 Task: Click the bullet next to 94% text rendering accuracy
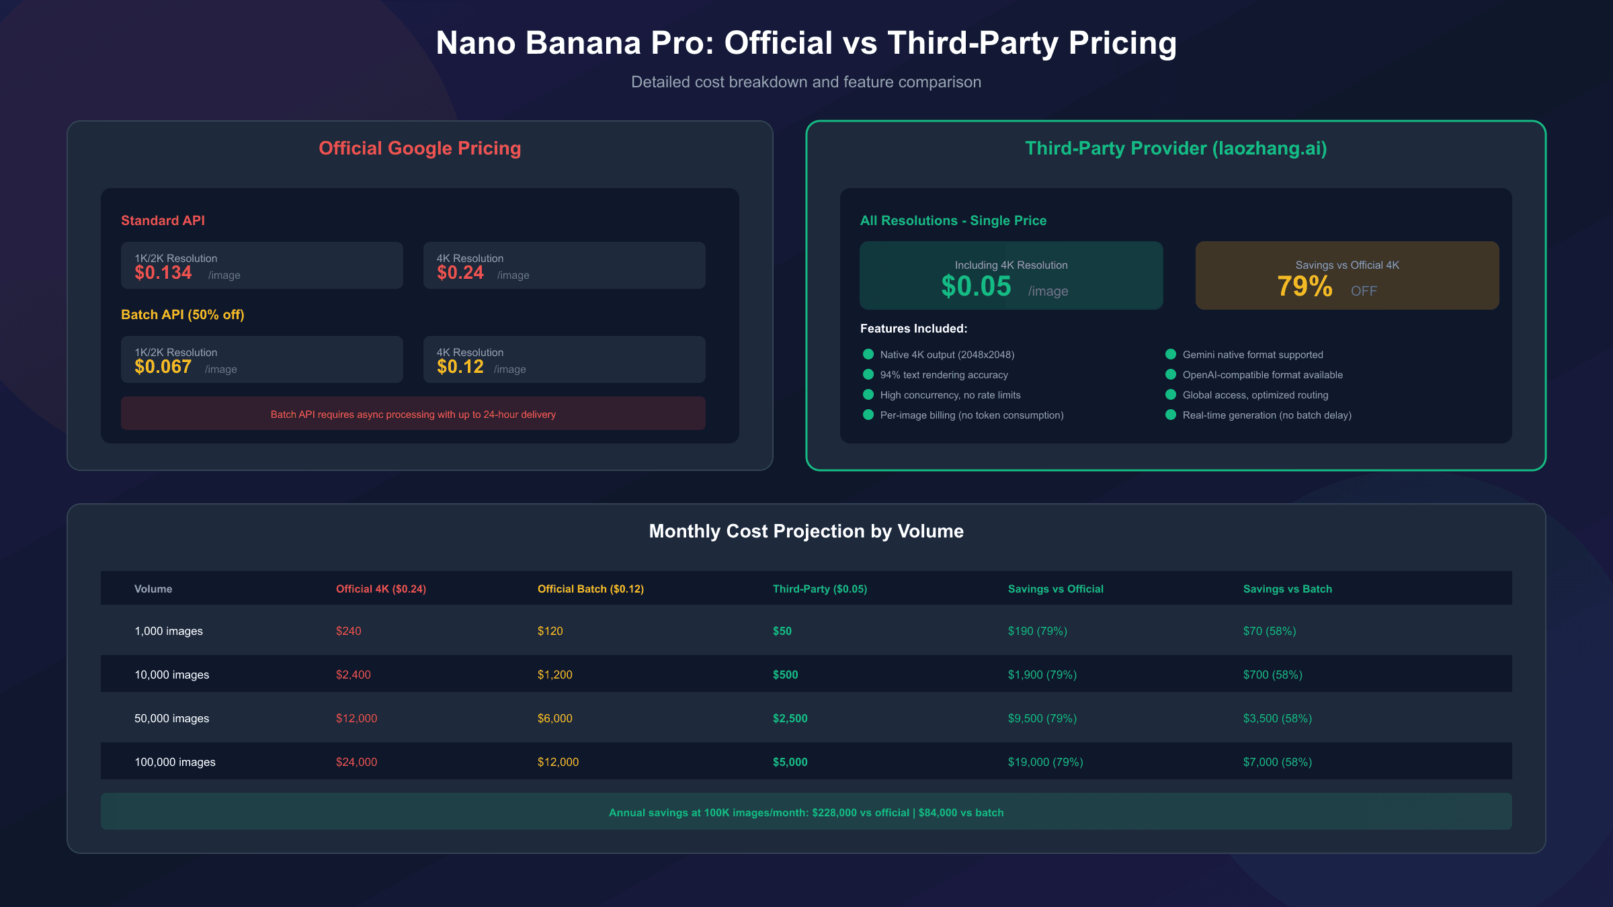pos(868,374)
